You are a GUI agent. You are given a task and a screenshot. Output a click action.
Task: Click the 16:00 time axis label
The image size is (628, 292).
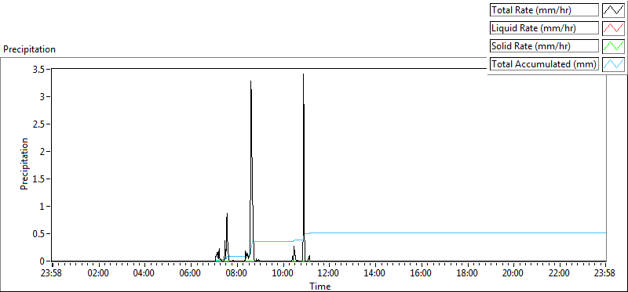(421, 273)
